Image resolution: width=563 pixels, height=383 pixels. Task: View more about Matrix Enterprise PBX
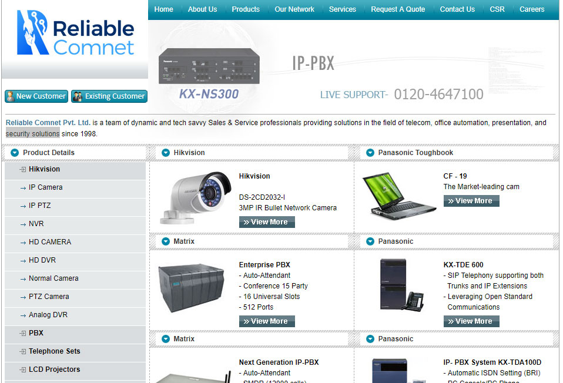(x=267, y=321)
